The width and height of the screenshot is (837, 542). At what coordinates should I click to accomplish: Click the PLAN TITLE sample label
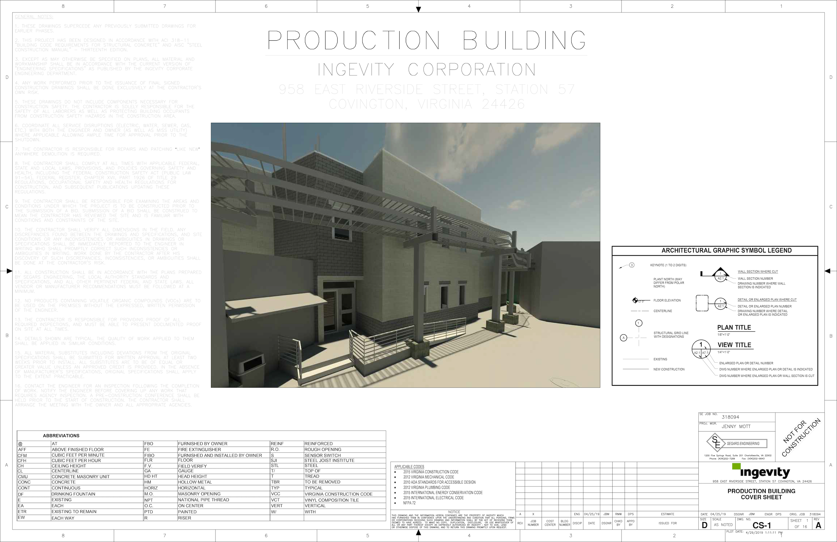(x=734, y=327)
